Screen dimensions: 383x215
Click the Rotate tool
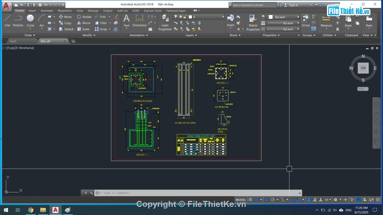(x=84, y=17)
